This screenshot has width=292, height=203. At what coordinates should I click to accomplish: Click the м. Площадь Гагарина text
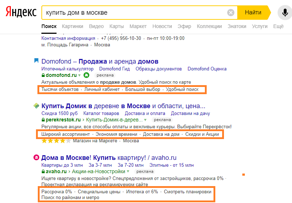coord(64,45)
